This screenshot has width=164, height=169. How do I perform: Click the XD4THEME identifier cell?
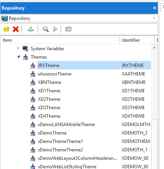[133, 116]
